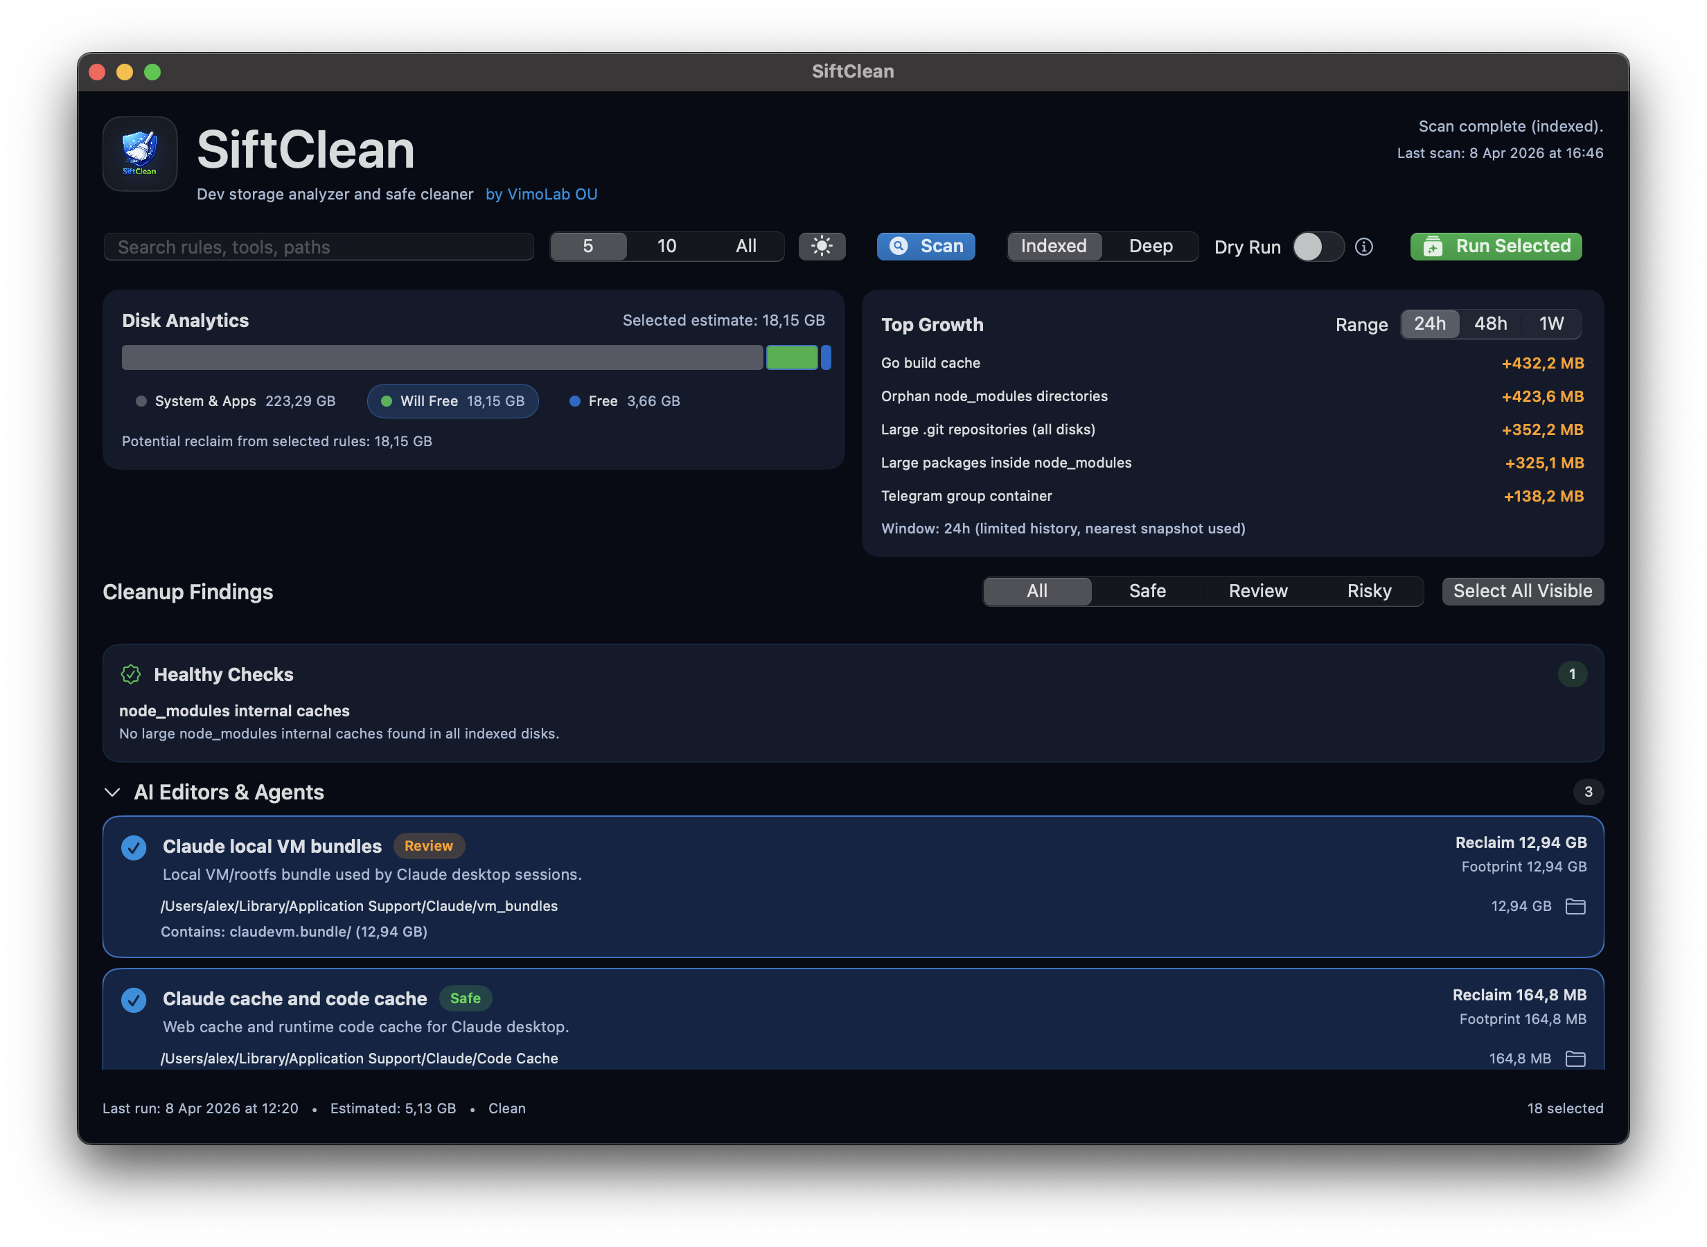Open the Code Cache folder icon
The height and width of the screenshot is (1247, 1707).
tap(1575, 1059)
